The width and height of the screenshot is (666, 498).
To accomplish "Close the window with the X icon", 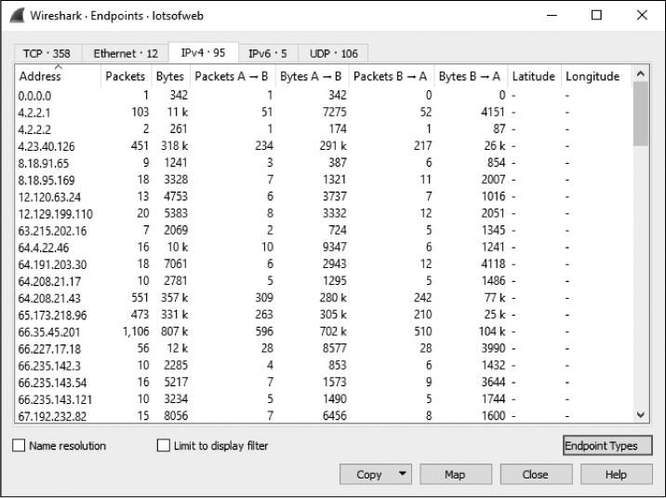I will pyautogui.click(x=642, y=15).
